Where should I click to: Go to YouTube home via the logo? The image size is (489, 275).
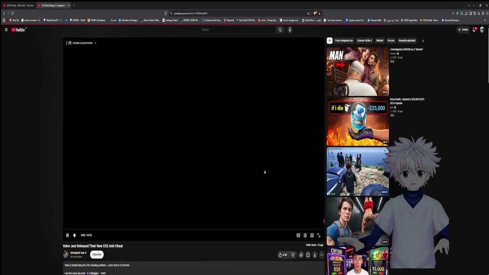(x=18, y=29)
